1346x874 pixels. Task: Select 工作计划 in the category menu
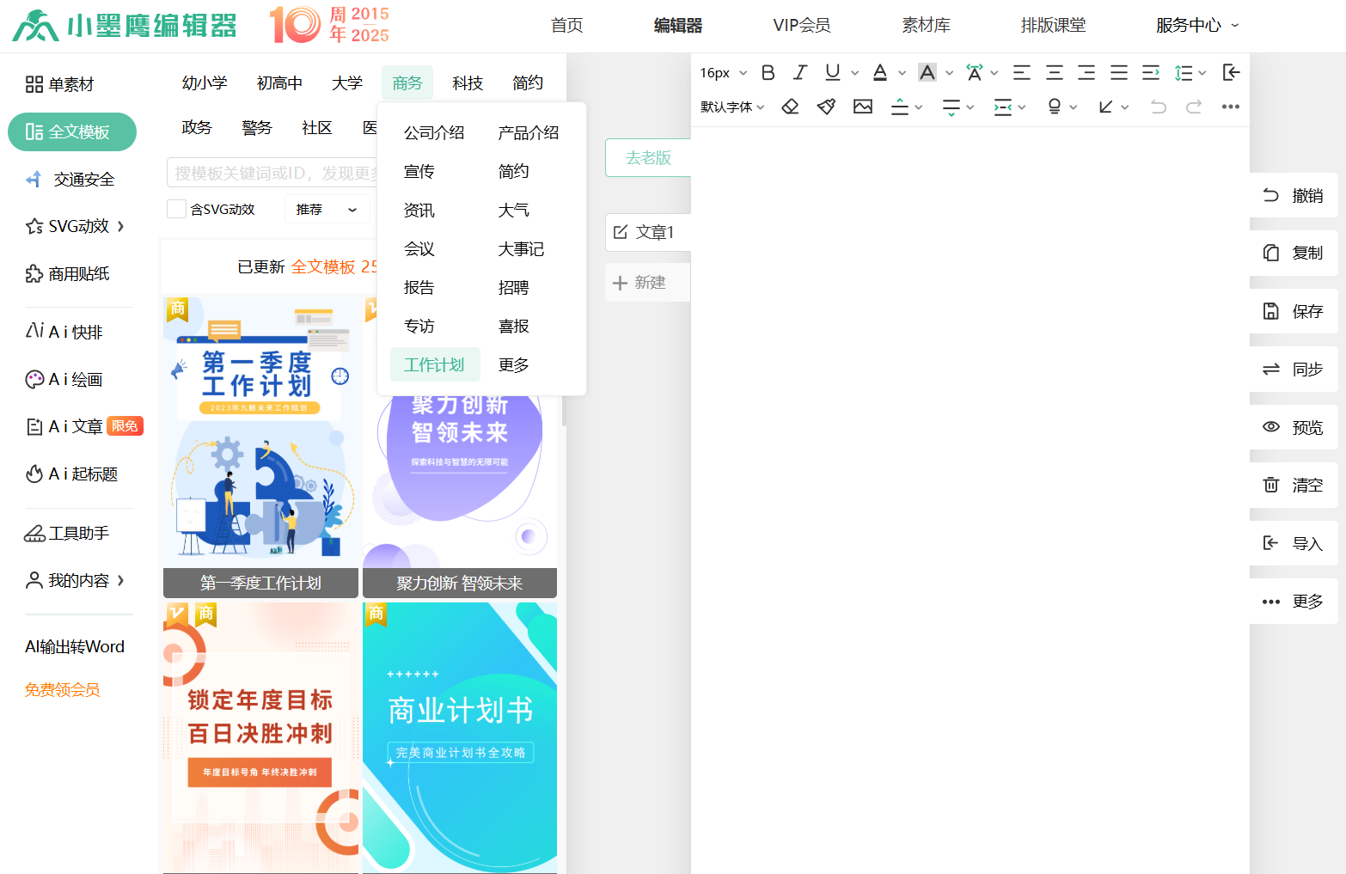(x=434, y=365)
